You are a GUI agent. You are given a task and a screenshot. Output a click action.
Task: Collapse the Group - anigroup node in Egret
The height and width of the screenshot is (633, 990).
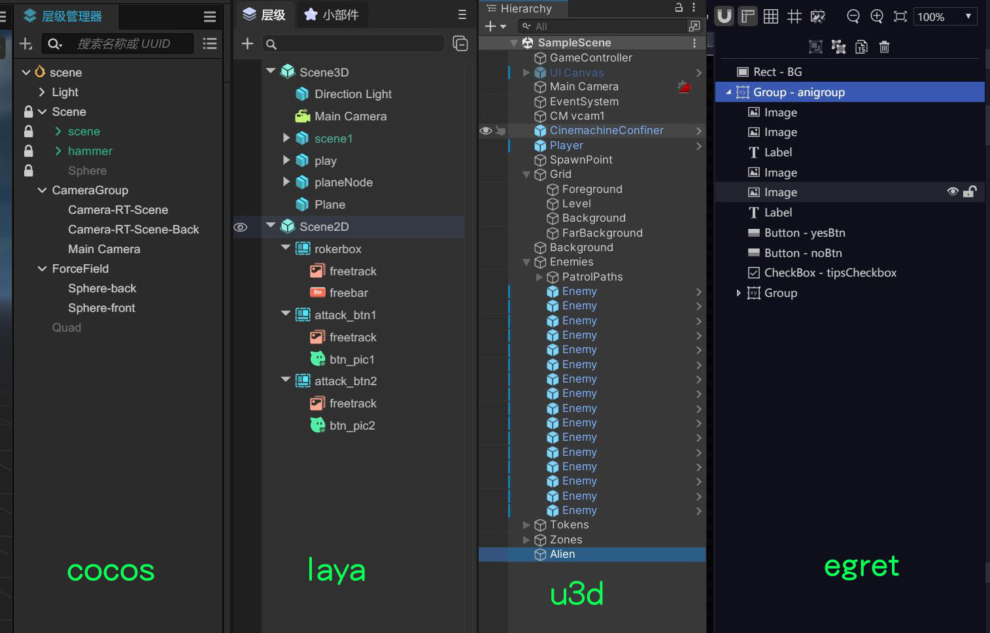click(728, 92)
